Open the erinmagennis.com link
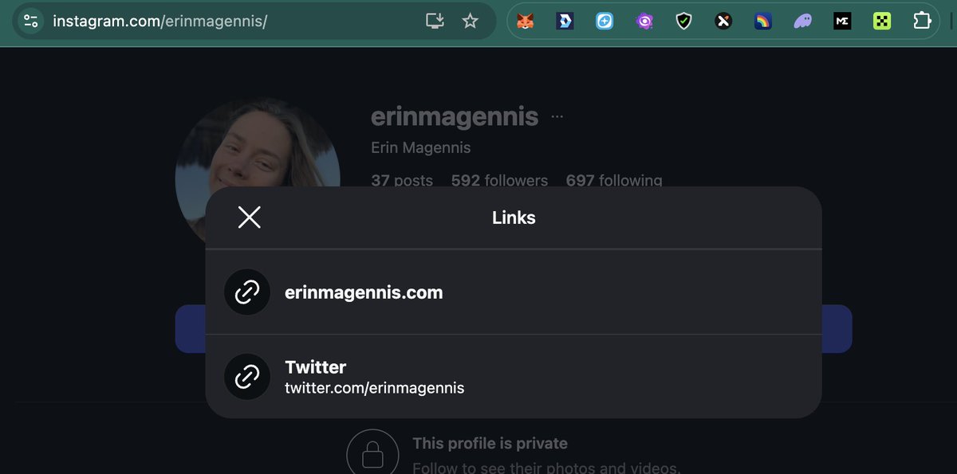Viewport: 957px width, 474px height. point(514,292)
